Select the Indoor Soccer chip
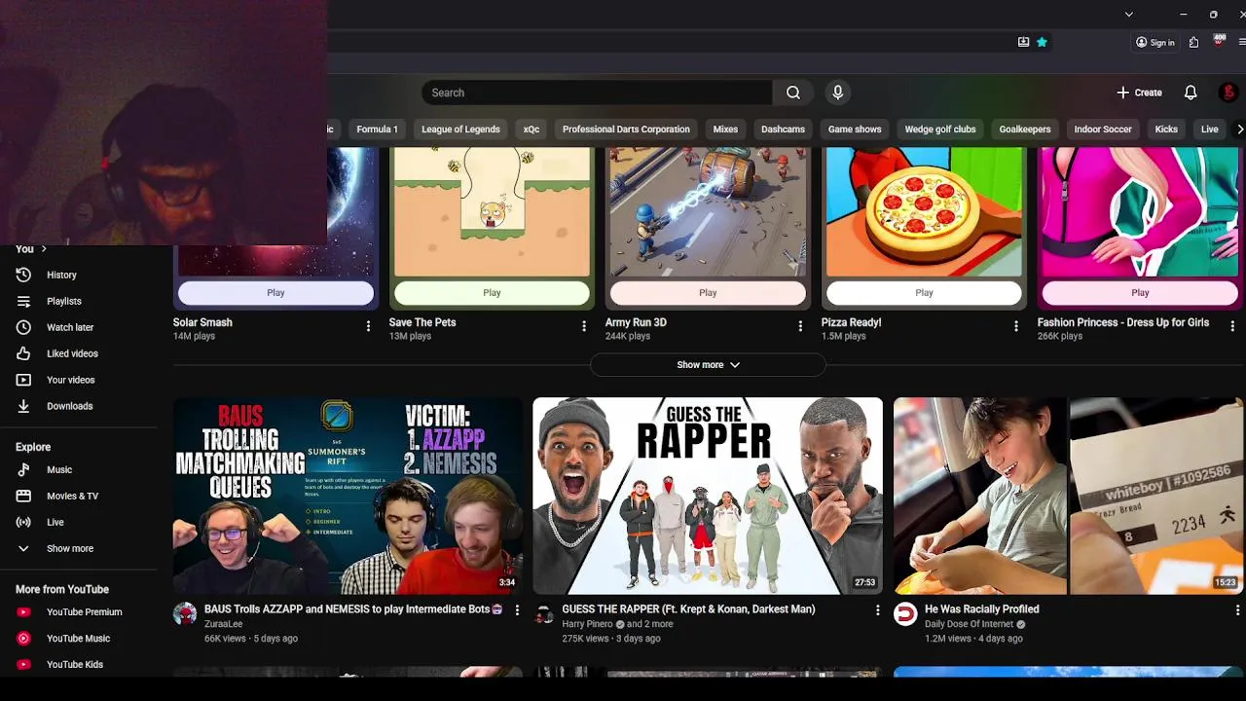Image resolution: width=1246 pixels, height=701 pixels. [x=1103, y=129]
